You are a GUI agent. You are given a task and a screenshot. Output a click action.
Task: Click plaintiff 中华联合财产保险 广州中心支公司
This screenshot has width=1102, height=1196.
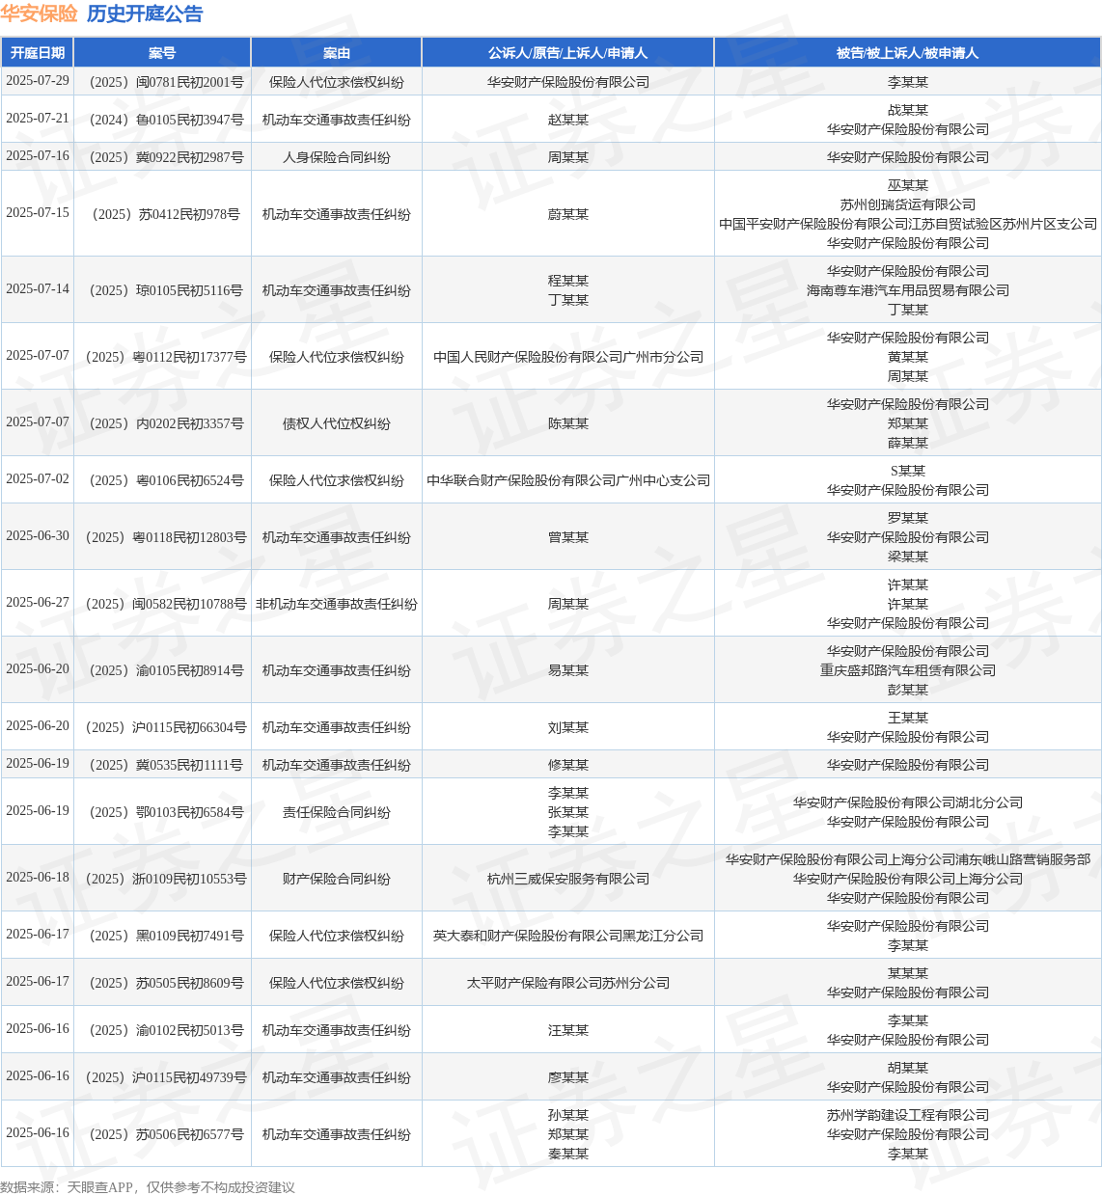click(x=568, y=480)
